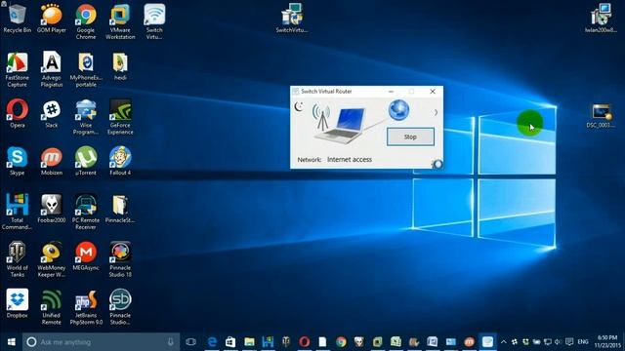Select the Skype desktop shortcut

tap(18, 161)
